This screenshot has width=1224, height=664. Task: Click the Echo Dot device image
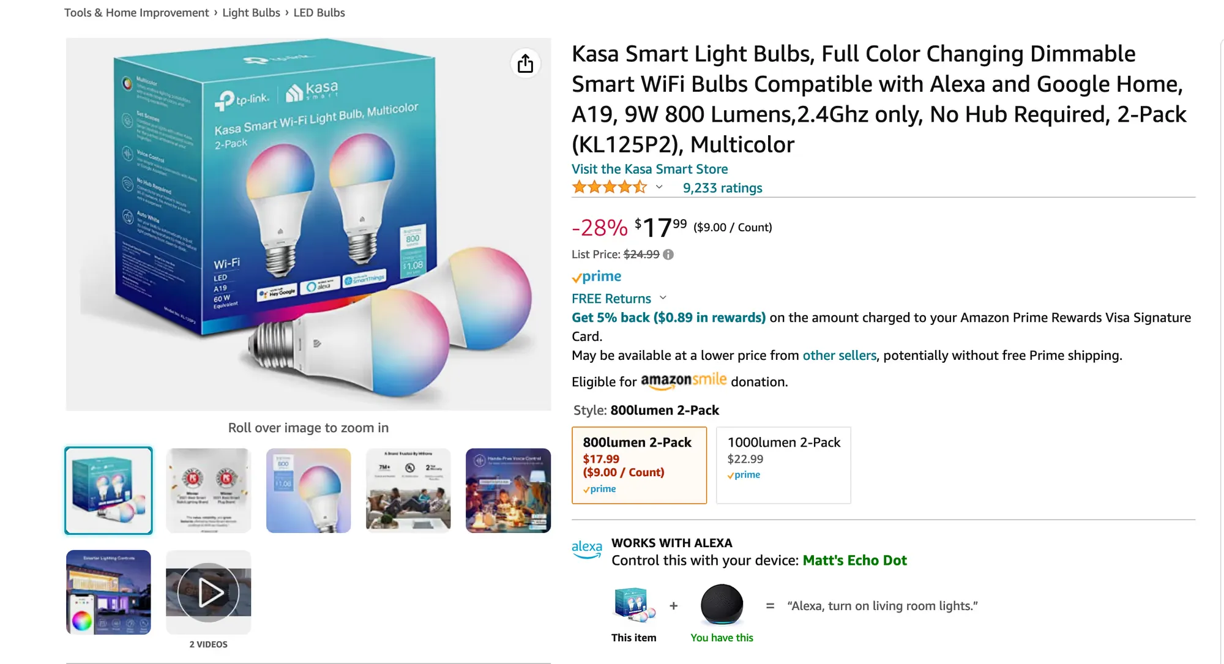pyautogui.click(x=722, y=605)
